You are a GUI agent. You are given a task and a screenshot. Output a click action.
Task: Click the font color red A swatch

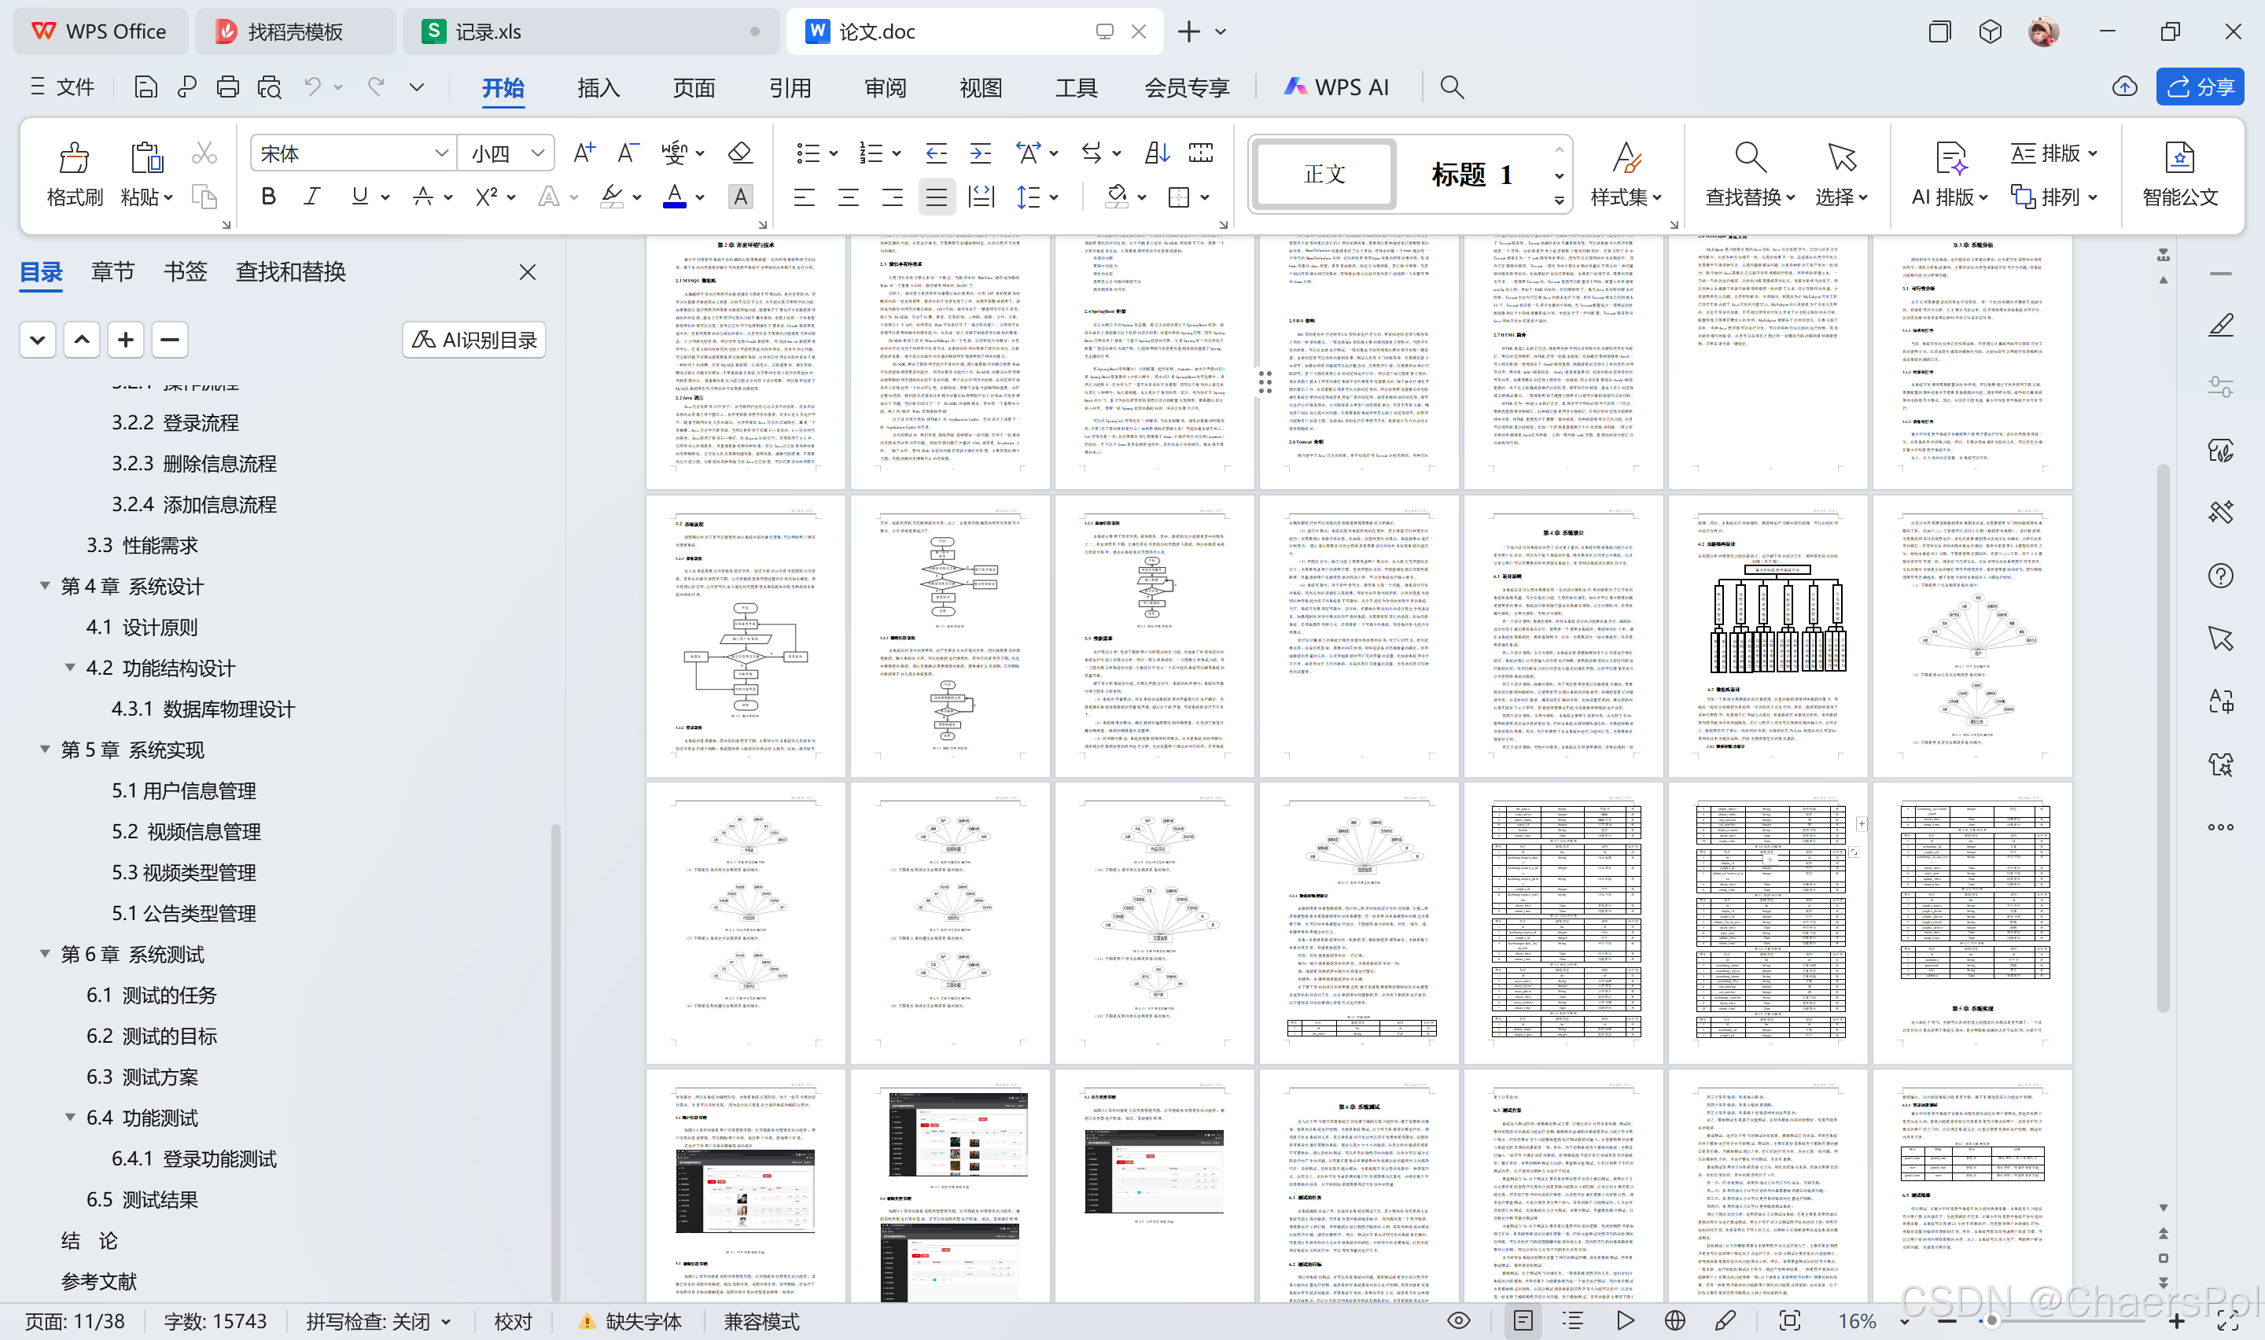(x=674, y=196)
